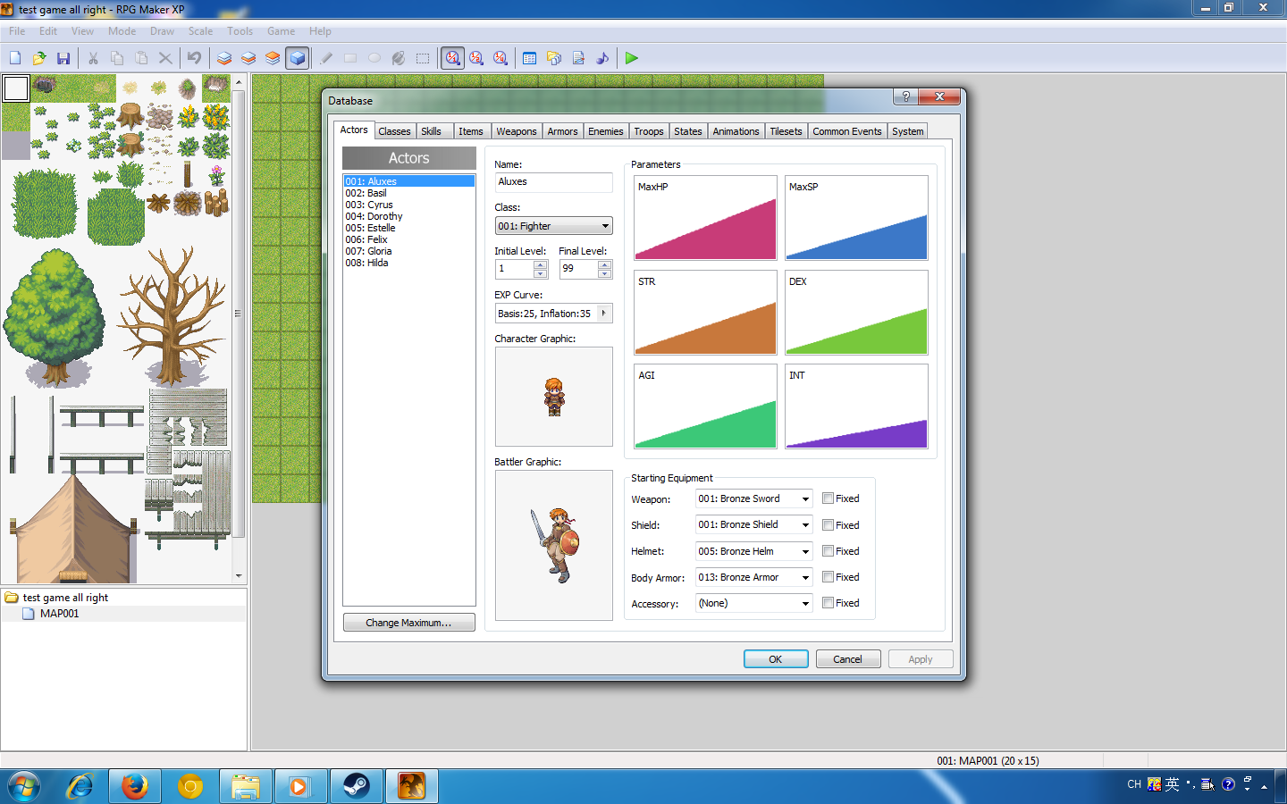The width and height of the screenshot is (1287, 804).
Task: Set map zoom to 1:1 scale
Action: coord(453,58)
